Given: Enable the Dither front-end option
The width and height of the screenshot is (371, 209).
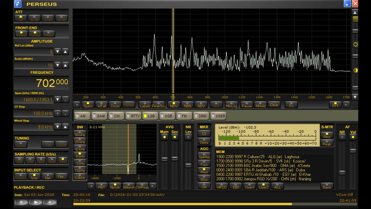Looking at the screenshot, I should click(x=49, y=34).
